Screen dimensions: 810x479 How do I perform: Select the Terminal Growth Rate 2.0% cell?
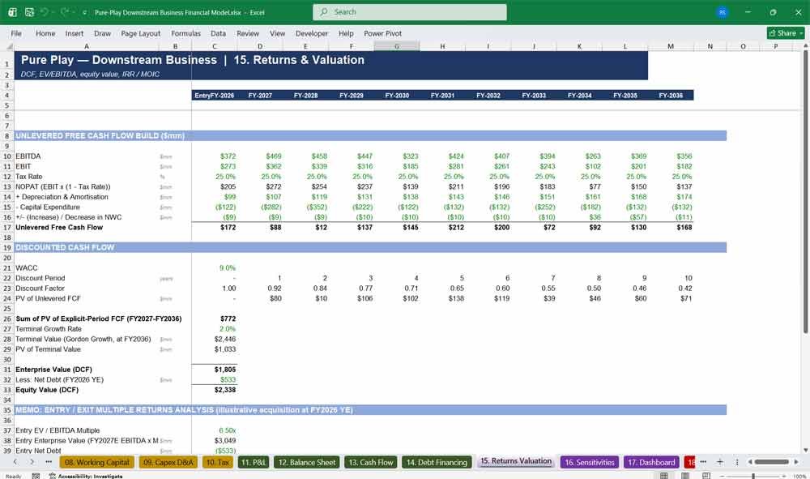click(x=214, y=329)
